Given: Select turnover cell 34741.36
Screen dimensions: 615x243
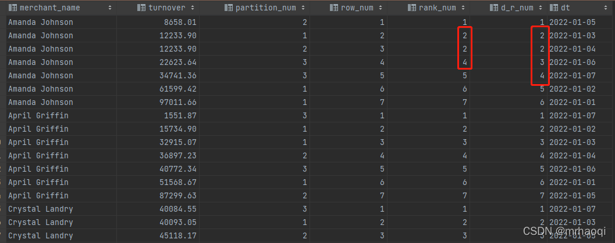Looking at the screenshot, I should pyautogui.click(x=177, y=75).
